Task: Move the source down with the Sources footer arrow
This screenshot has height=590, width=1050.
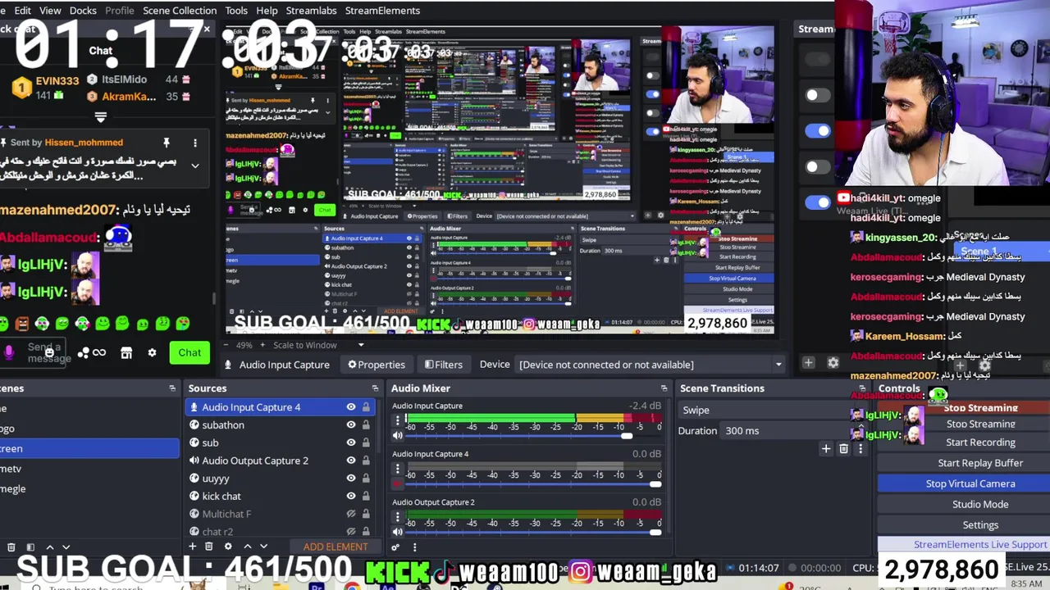Action: tap(263, 547)
